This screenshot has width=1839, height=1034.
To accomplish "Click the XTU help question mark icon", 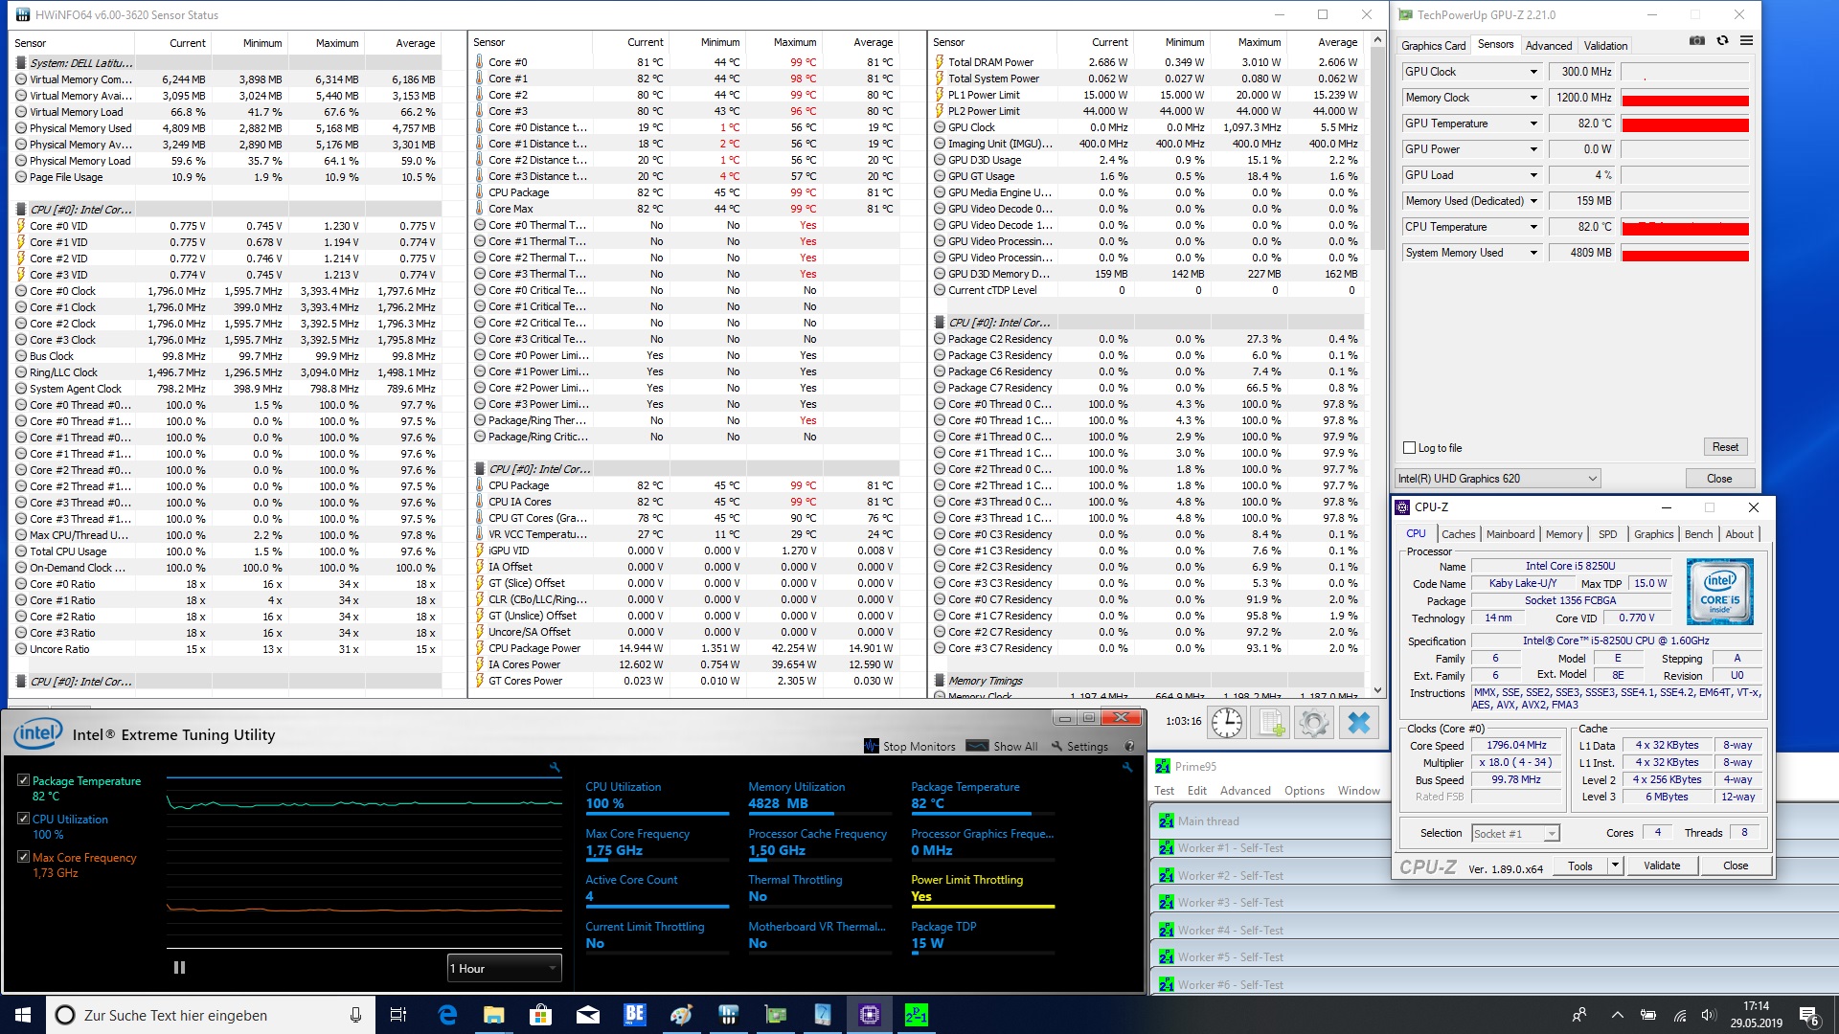I will pos(1129,747).
